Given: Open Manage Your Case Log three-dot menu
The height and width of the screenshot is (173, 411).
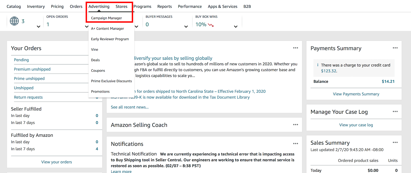Looking at the screenshot, I should pyautogui.click(x=395, y=111).
